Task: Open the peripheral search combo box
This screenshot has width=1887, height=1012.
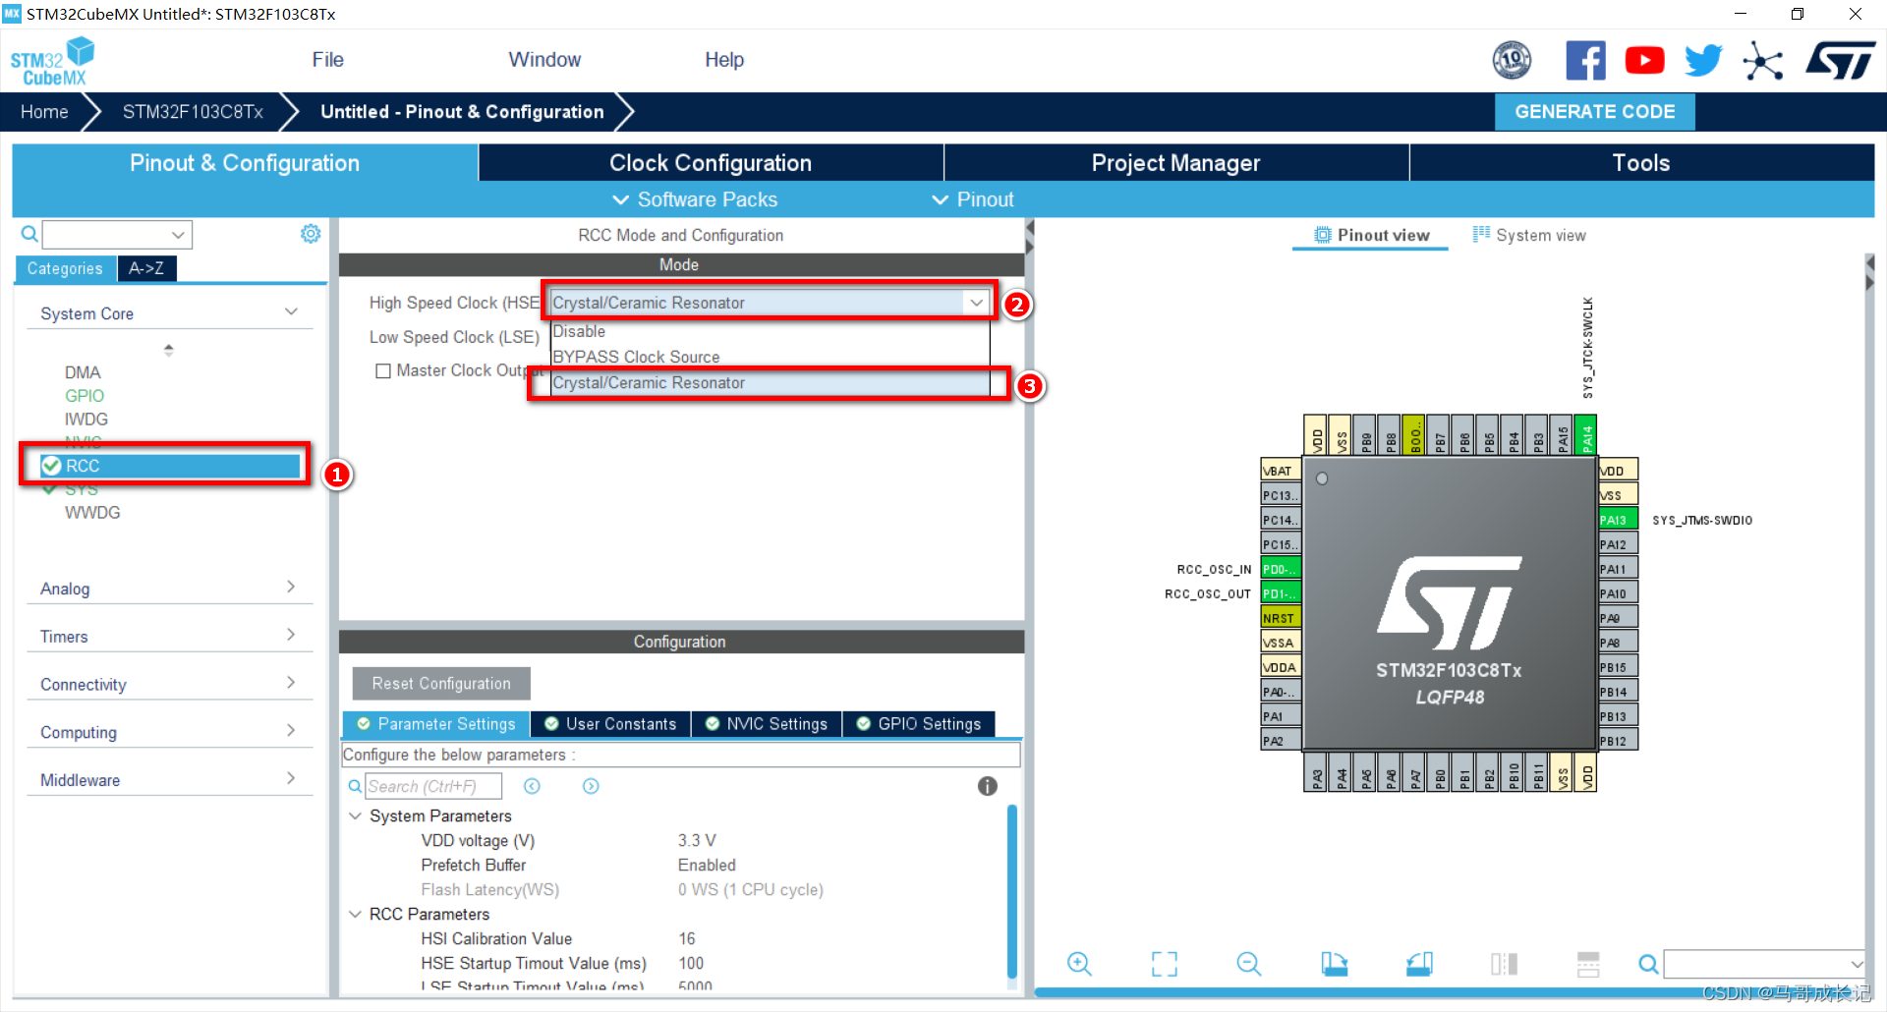Action: [117, 234]
